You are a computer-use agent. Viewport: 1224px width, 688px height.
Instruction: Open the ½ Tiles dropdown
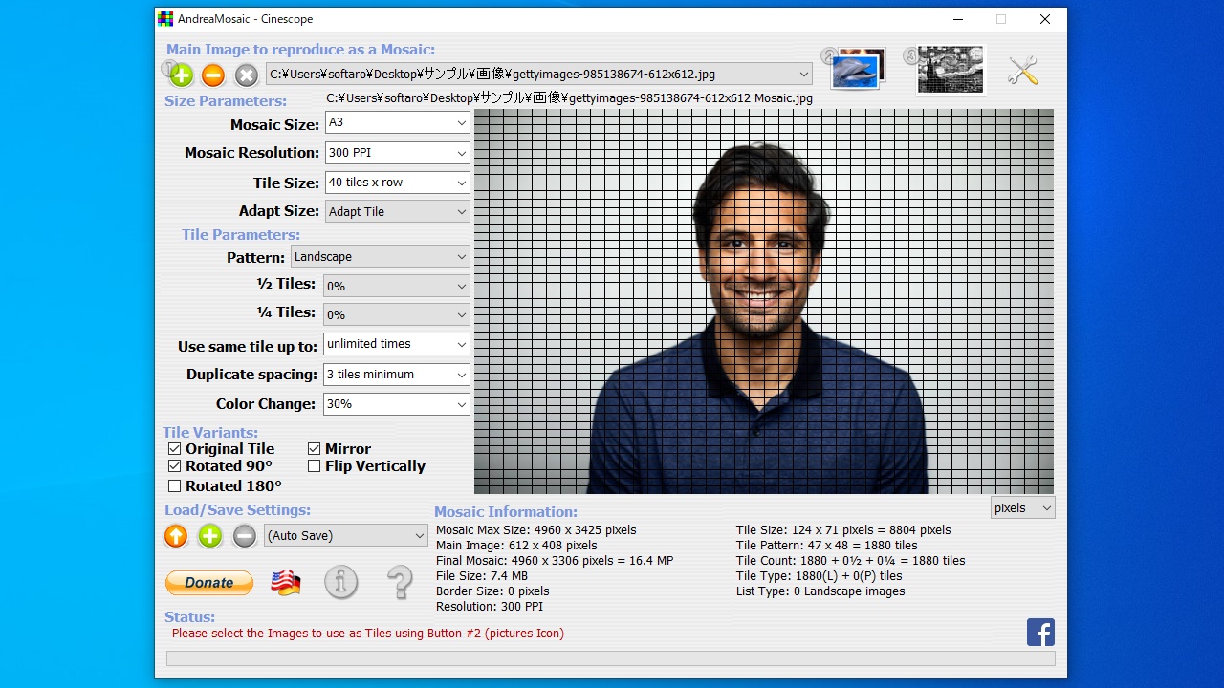point(397,286)
